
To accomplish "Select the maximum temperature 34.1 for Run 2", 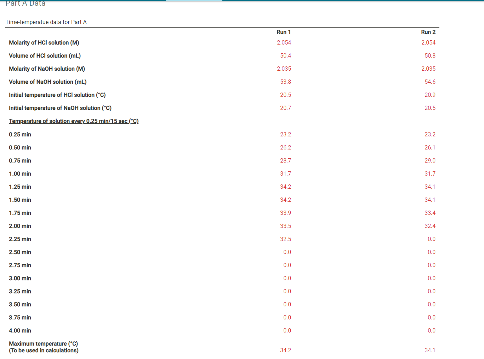I will (x=430, y=350).
